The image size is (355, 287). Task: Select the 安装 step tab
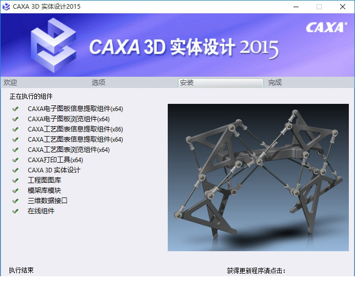(x=221, y=83)
